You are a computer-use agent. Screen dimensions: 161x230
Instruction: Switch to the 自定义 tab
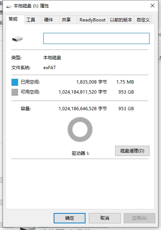143,20
